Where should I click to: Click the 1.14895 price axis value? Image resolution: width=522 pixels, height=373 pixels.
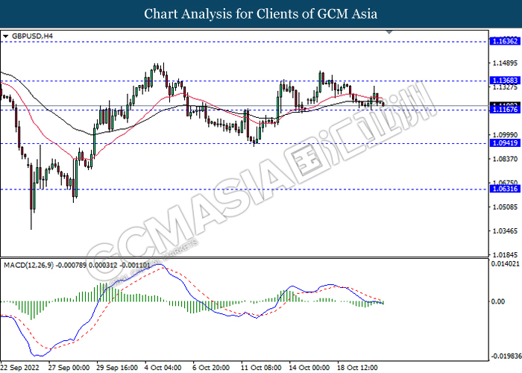(505, 63)
